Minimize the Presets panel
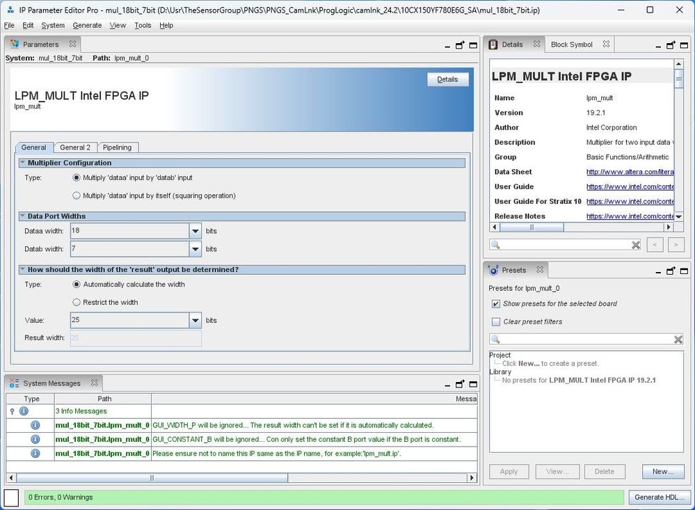Screen dimensions: 695x510 pyautogui.click(x=658, y=271)
